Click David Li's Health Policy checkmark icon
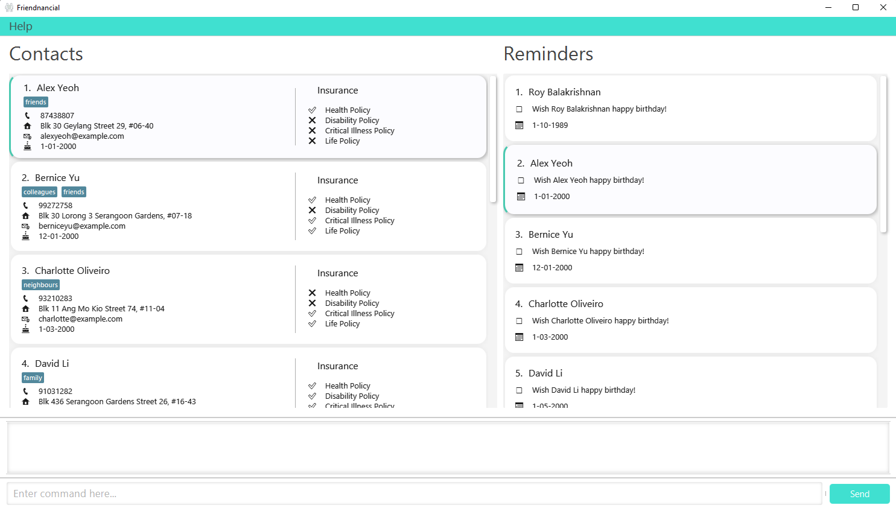This screenshot has width=896, height=508. pos(312,386)
